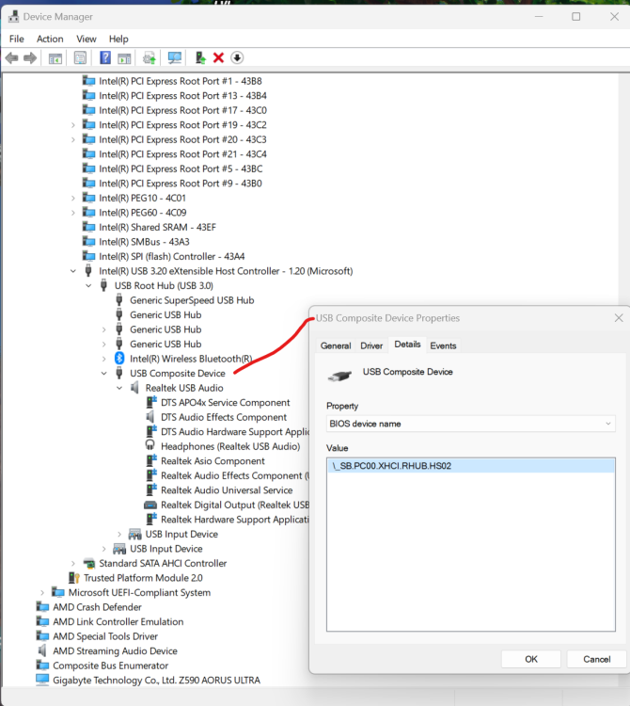Click the component icon beside Realtek Asio Component
This screenshot has width=630, height=706.
pyautogui.click(x=151, y=460)
